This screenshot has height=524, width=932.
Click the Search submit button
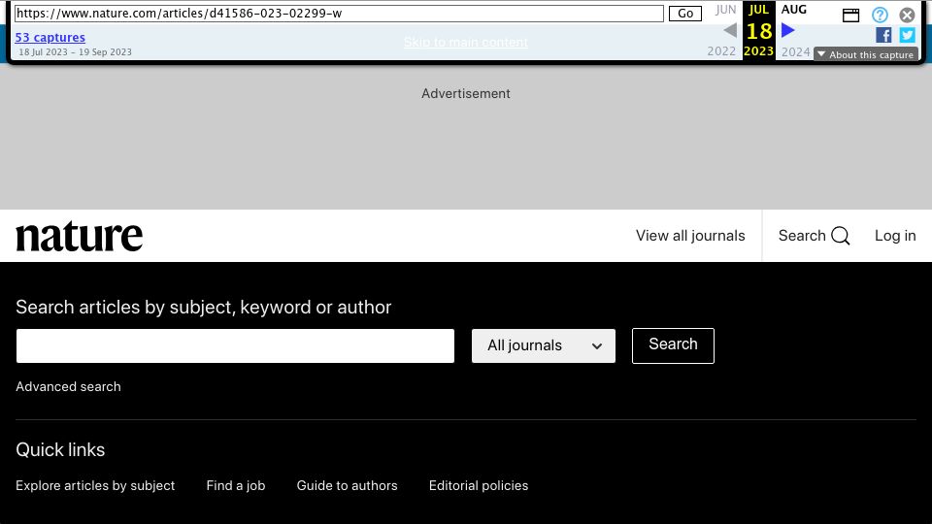click(673, 345)
